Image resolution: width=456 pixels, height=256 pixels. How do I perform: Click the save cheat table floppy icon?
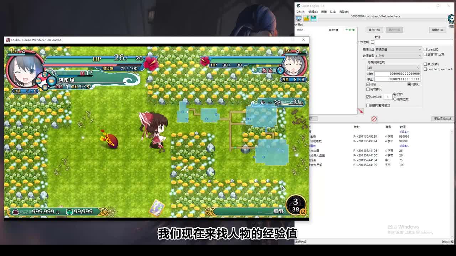(313, 18)
